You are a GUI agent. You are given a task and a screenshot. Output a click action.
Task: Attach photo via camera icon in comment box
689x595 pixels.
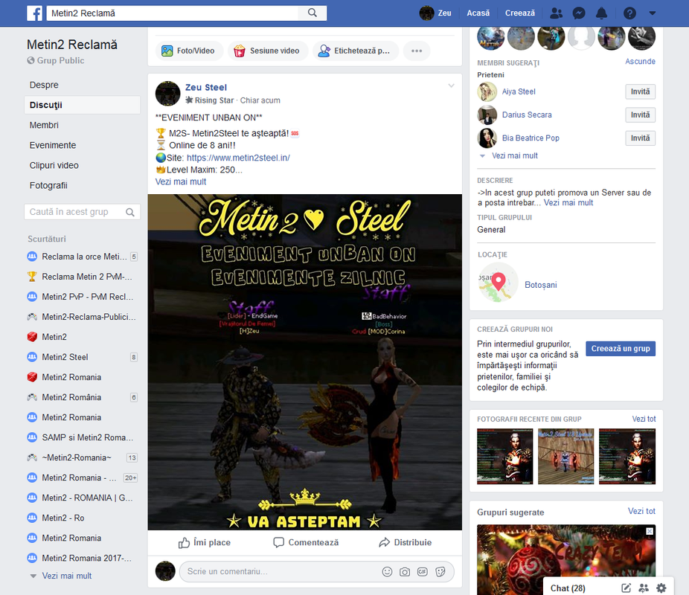coord(405,572)
